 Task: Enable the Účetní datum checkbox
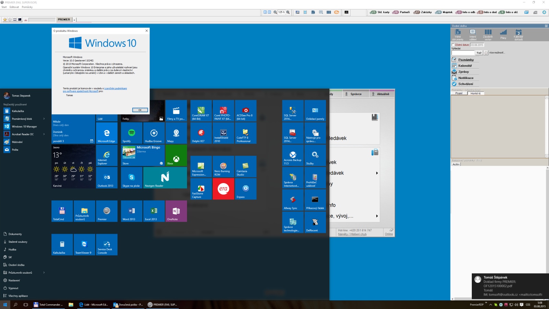[x=453, y=45]
